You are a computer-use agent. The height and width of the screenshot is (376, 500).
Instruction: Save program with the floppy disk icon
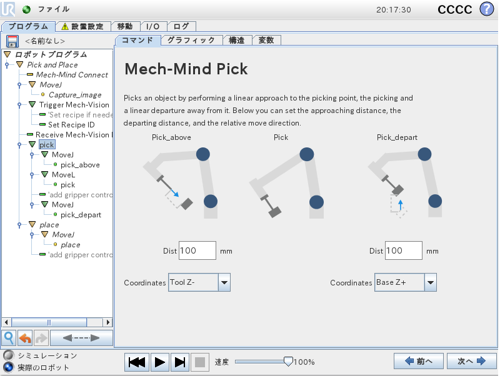click(12, 41)
